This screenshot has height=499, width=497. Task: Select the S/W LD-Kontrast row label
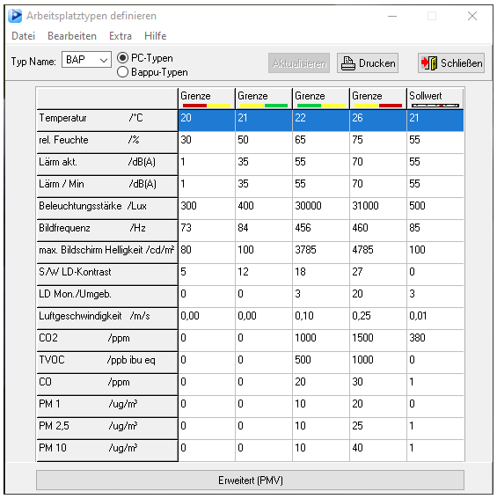coord(107,274)
